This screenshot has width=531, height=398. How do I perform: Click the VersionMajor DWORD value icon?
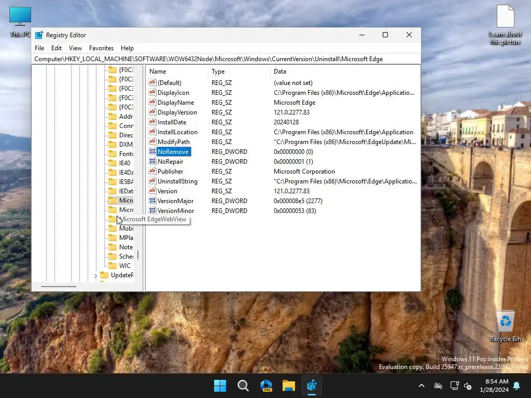click(152, 201)
